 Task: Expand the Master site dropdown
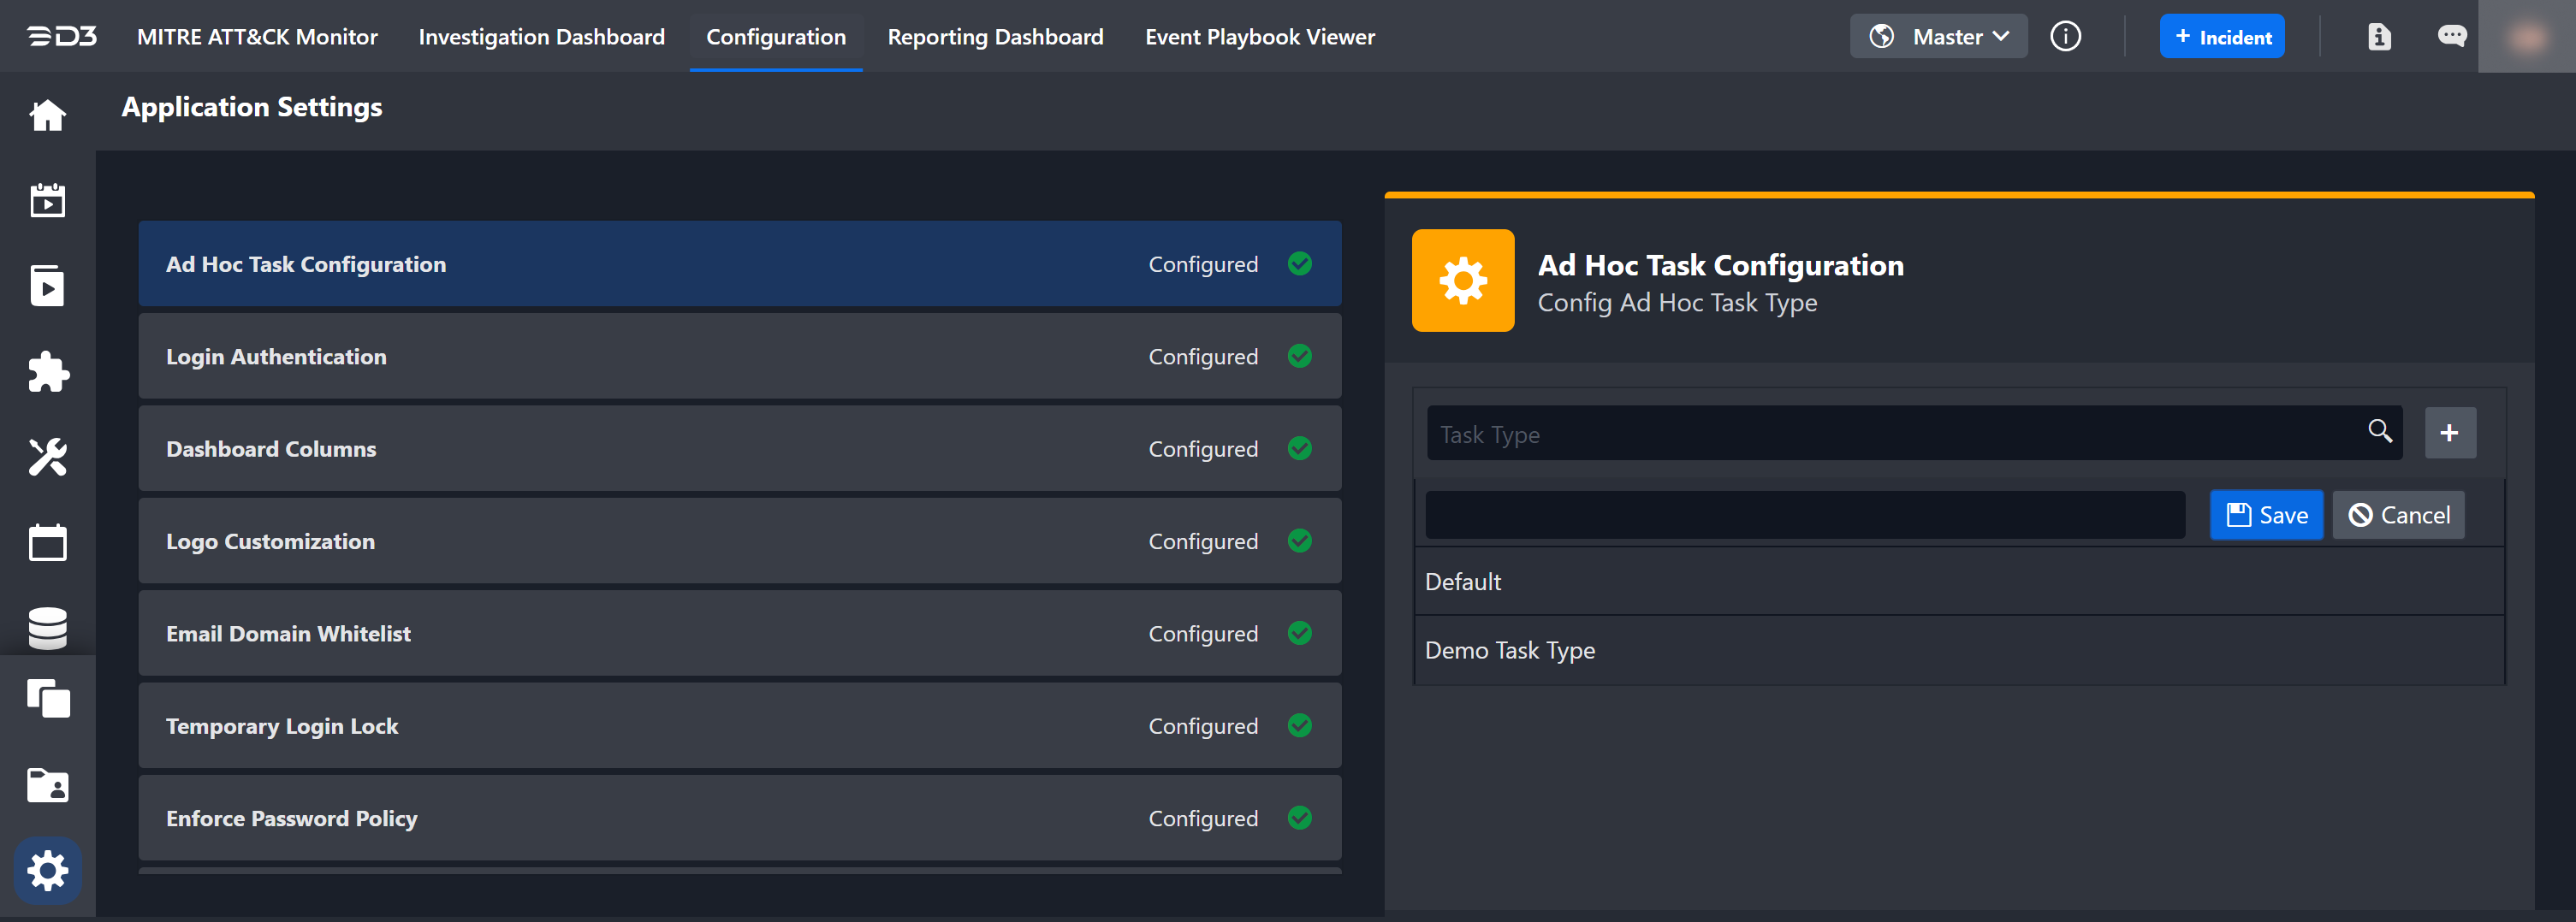pyautogui.click(x=1938, y=37)
